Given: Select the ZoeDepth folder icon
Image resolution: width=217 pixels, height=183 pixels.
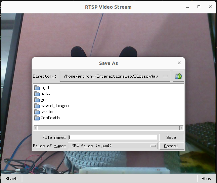Looking at the screenshot, I should [x=37, y=118].
